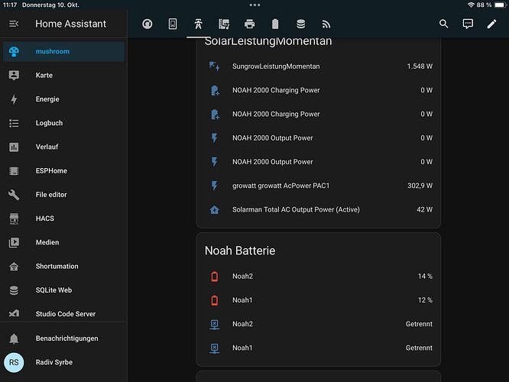Switch to the tablet device tab
Image resolution: width=509 pixels, height=382 pixels.
173,24
